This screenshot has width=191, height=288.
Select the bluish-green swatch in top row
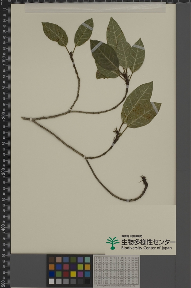87,260
